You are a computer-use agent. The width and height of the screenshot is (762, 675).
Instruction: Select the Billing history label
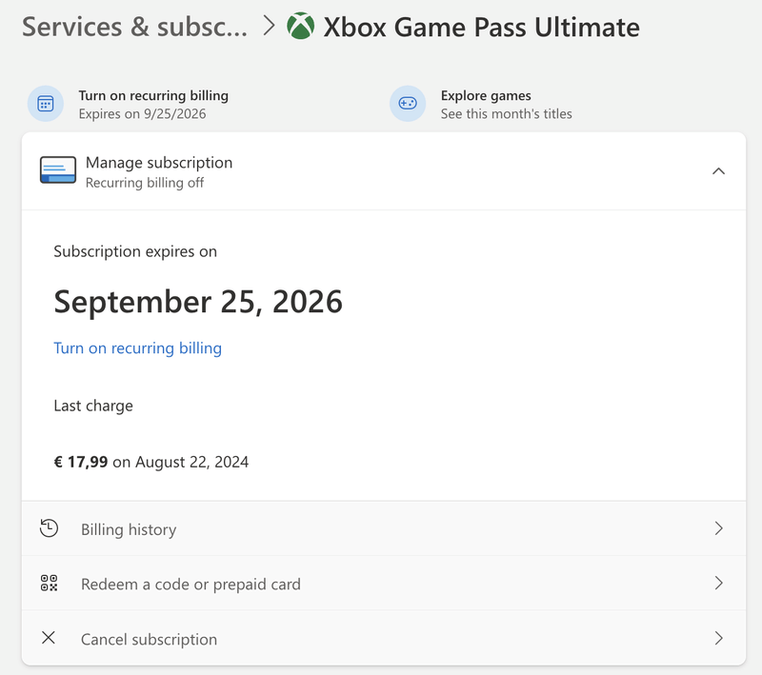[129, 529]
